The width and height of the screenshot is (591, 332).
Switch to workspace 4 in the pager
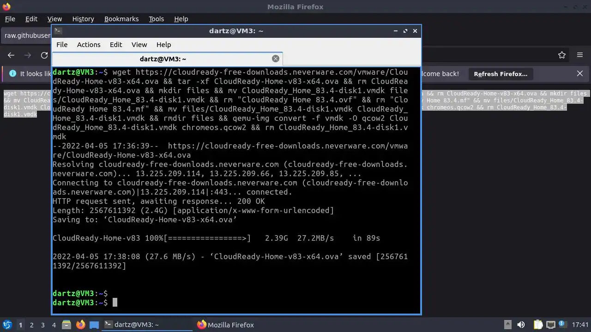pyautogui.click(x=54, y=325)
